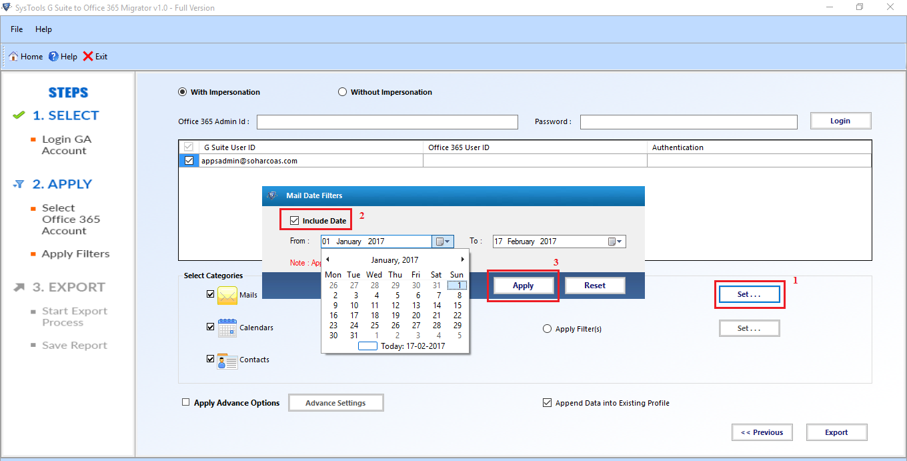The height and width of the screenshot is (461, 907).
Task: Toggle Append Data into Existing Profile
Action: pos(548,403)
